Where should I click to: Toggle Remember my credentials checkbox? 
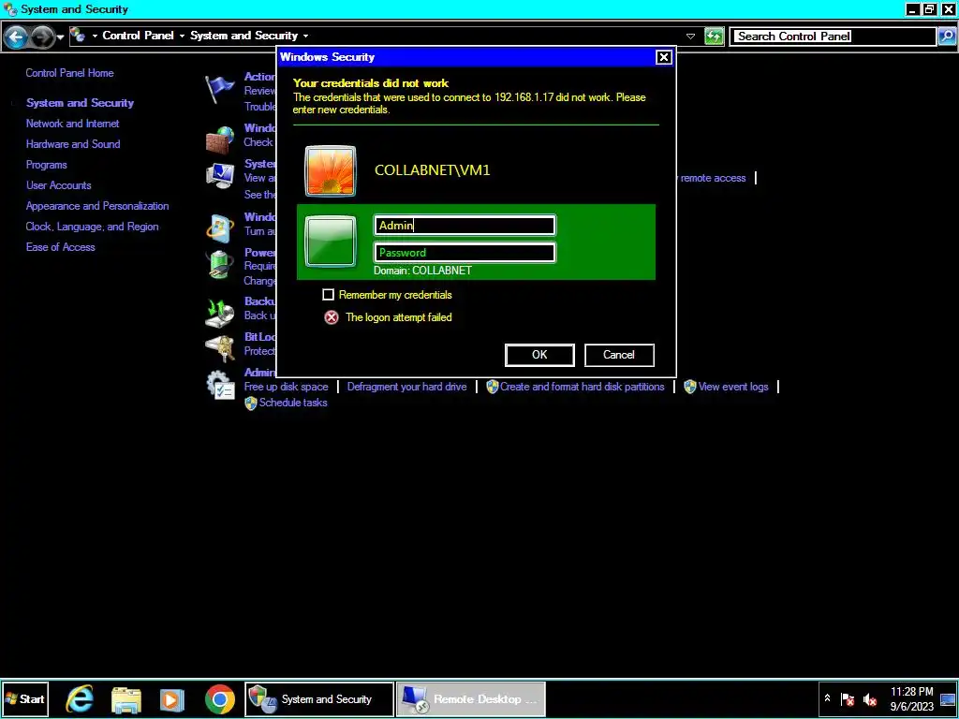(329, 295)
